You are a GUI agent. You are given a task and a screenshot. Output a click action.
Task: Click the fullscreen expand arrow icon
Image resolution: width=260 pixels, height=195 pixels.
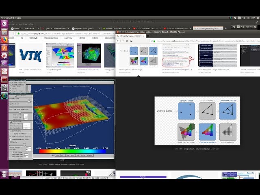257,22
